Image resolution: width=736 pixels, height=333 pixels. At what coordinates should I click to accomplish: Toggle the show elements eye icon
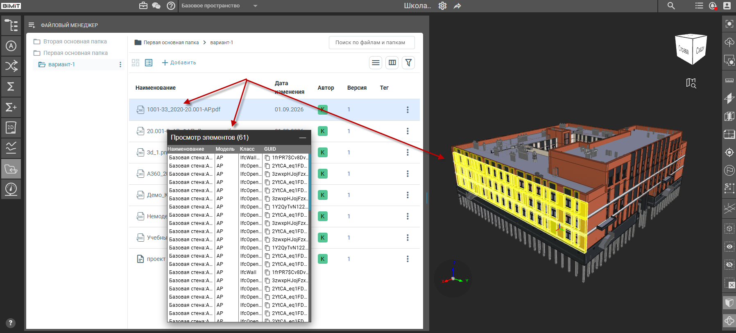pyautogui.click(x=729, y=247)
